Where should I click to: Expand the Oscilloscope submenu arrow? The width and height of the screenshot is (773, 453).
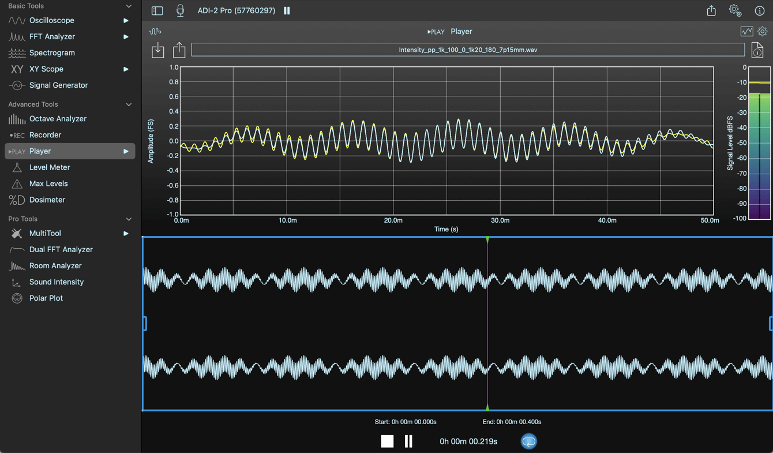[126, 20]
